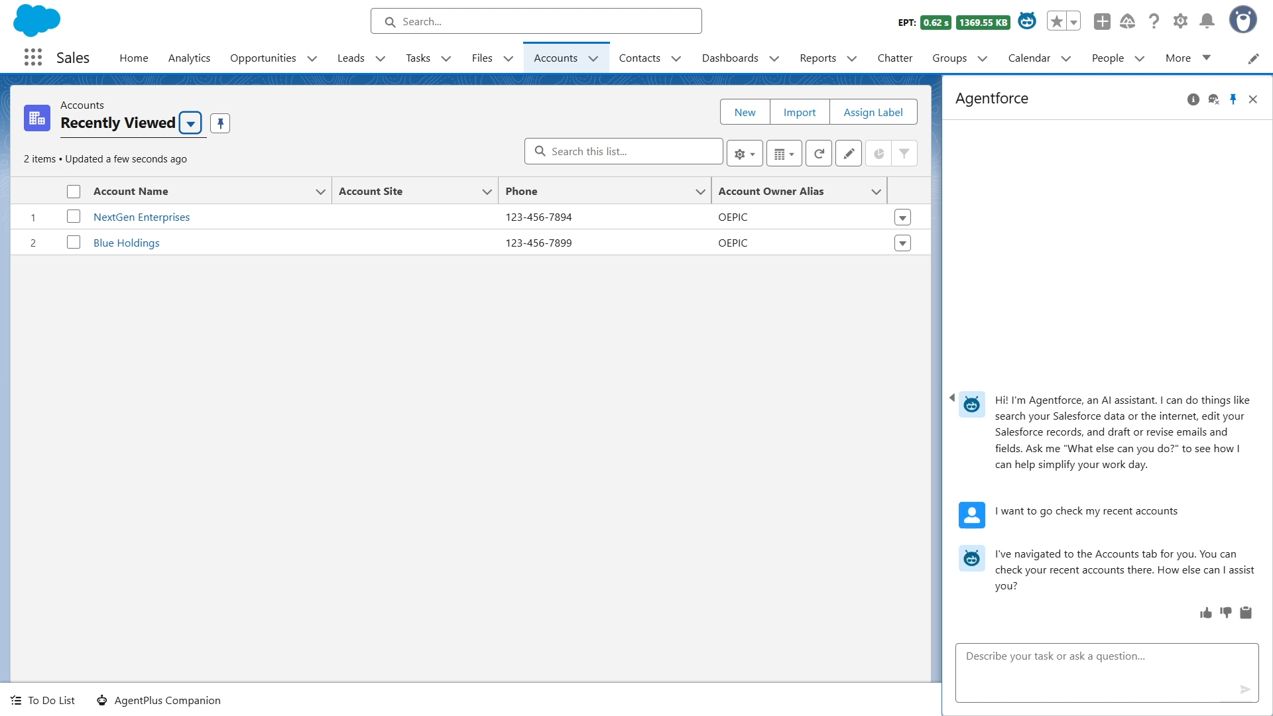This screenshot has width=1273, height=716.
Task: Check the Blue Holdings row checkbox
Action: coord(74,243)
